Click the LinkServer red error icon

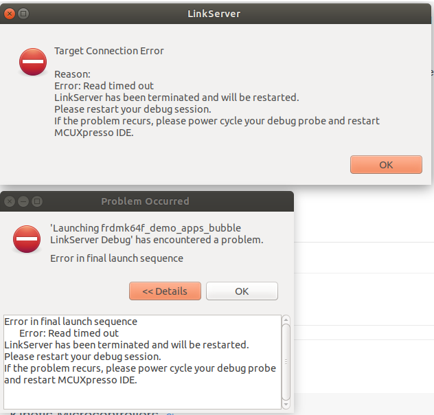(33, 62)
